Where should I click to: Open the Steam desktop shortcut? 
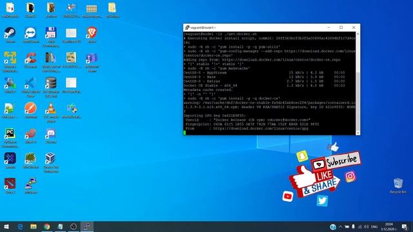click(10, 35)
